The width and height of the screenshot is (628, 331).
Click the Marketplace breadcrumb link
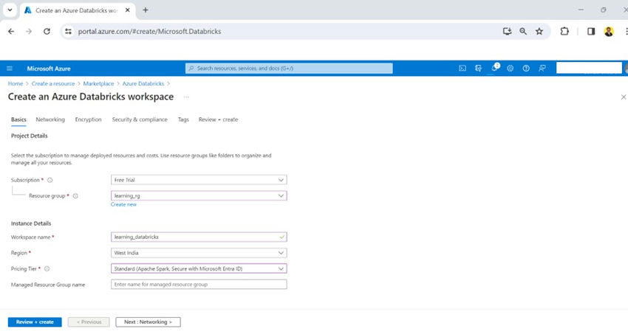point(98,83)
